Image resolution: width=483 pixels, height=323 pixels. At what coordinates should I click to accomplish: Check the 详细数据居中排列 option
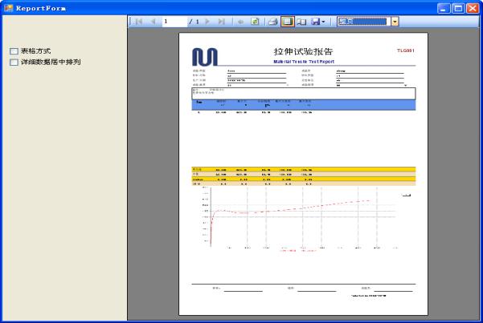coord(14,62)
